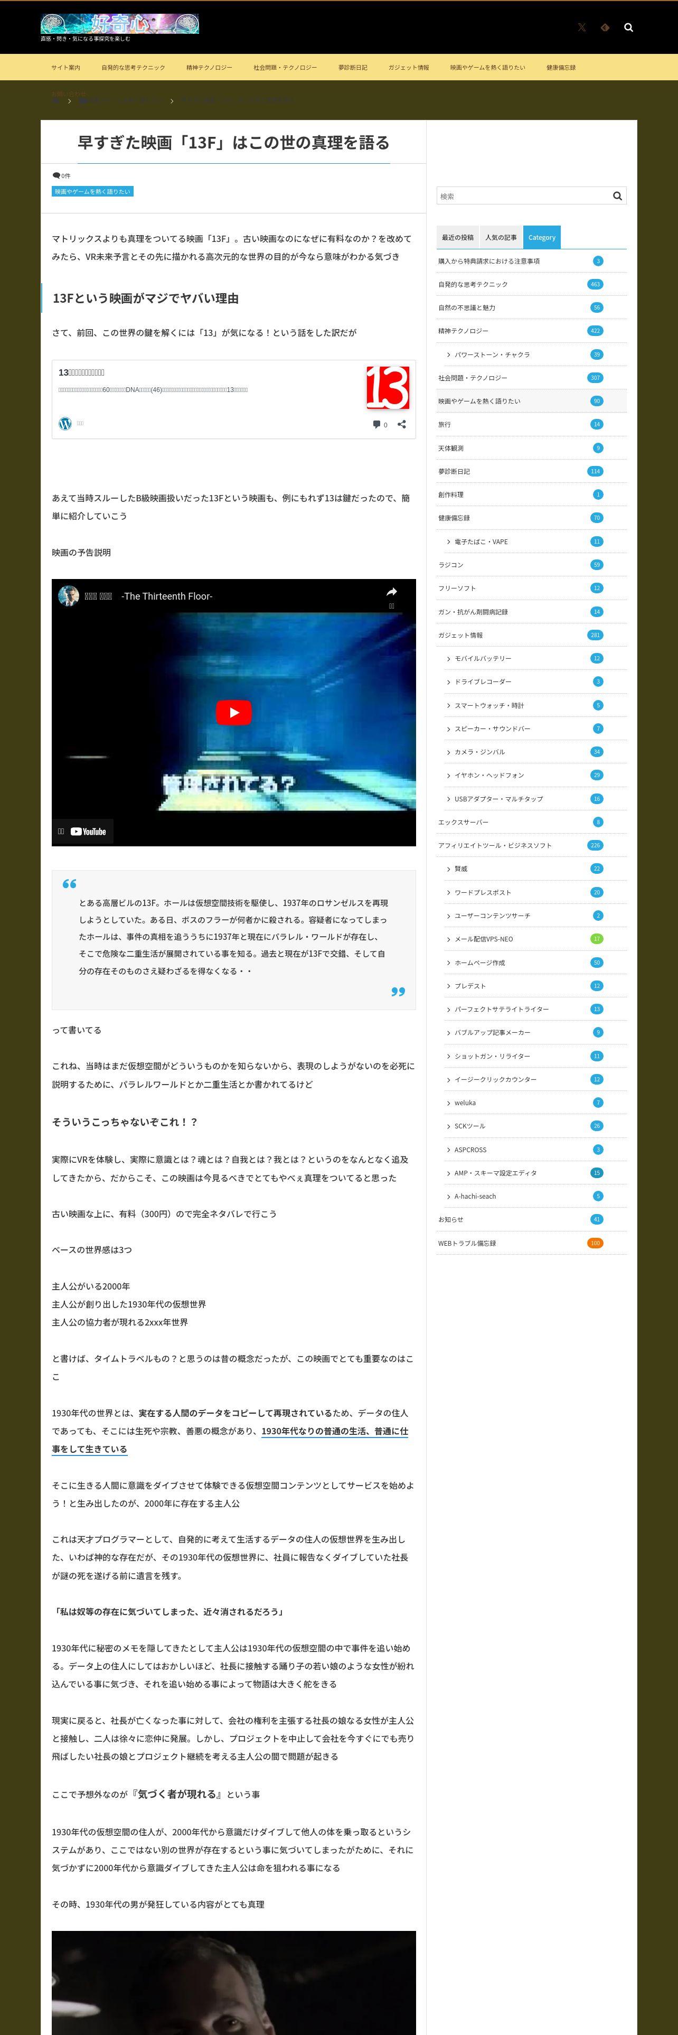Click the 好奇心 site logo banner
678x2035 pixels.
[120, 24]
